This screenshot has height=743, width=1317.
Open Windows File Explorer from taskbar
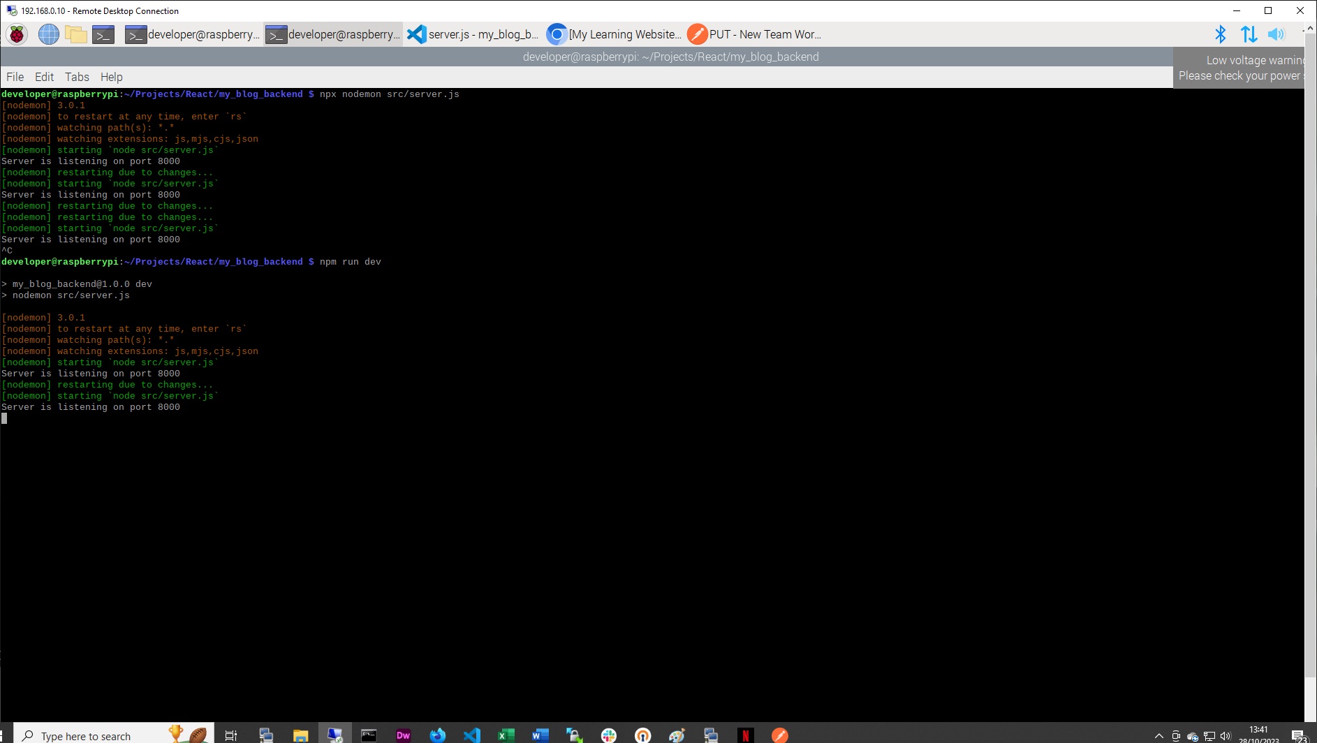(300, 735)
